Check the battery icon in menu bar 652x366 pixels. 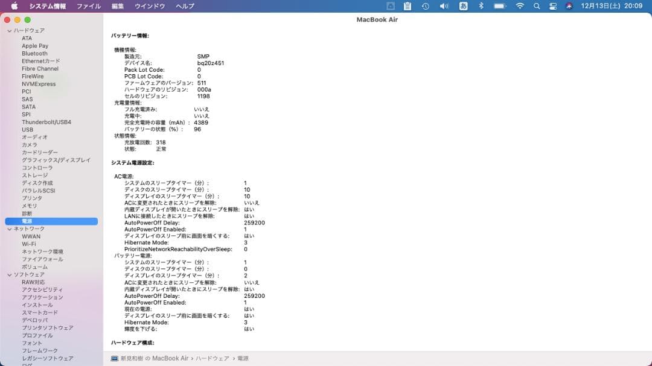(499, 5)
